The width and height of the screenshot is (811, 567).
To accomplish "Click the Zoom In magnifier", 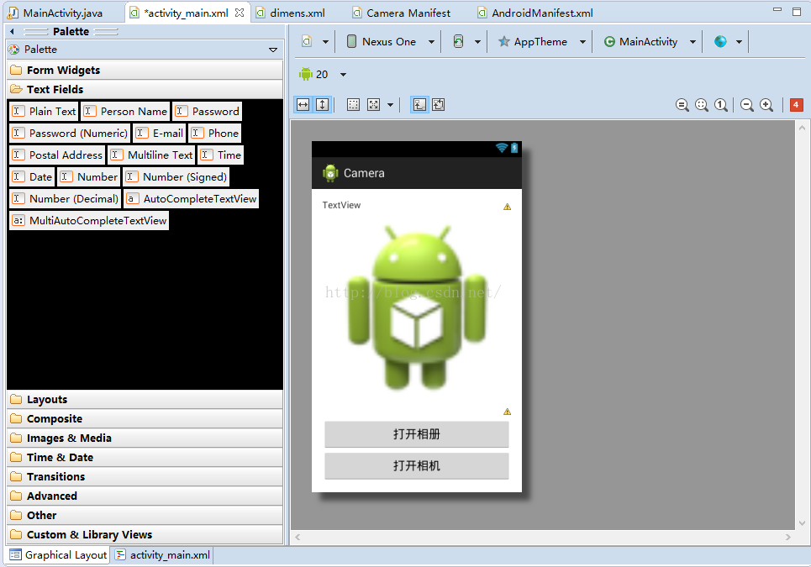I will (x=766, y=105).
